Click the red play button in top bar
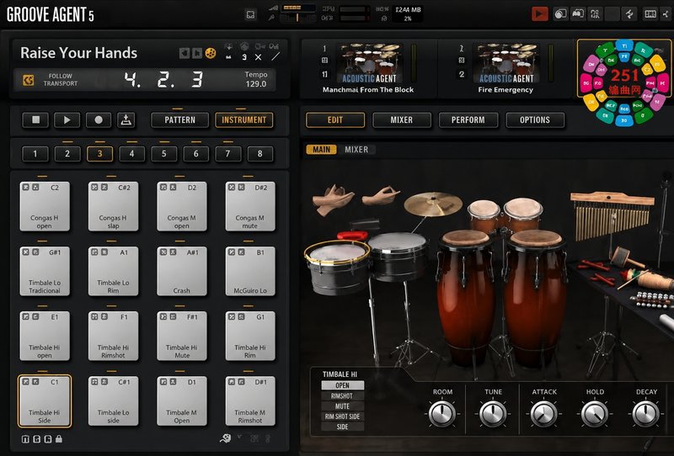Image resolution: width=674 pixels, height=456 pixels. [539, 14]
